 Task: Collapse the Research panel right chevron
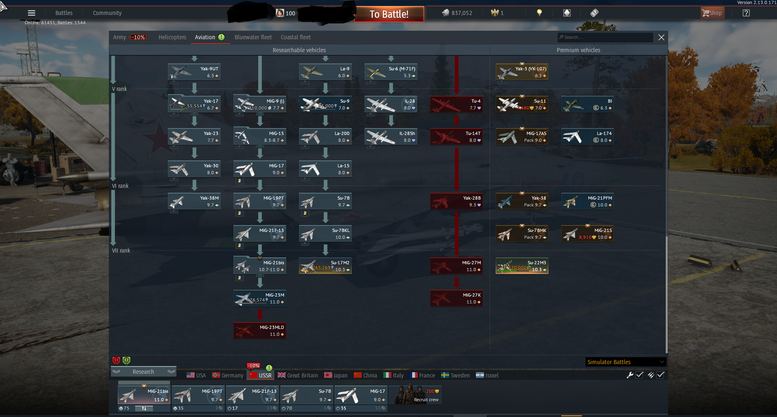coord(171,371)
